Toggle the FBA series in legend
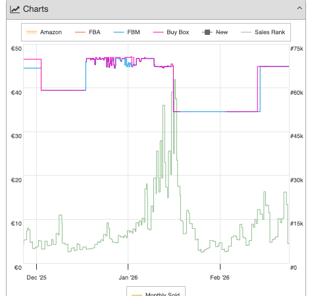The image size is (312, 296). pos(88,32)
